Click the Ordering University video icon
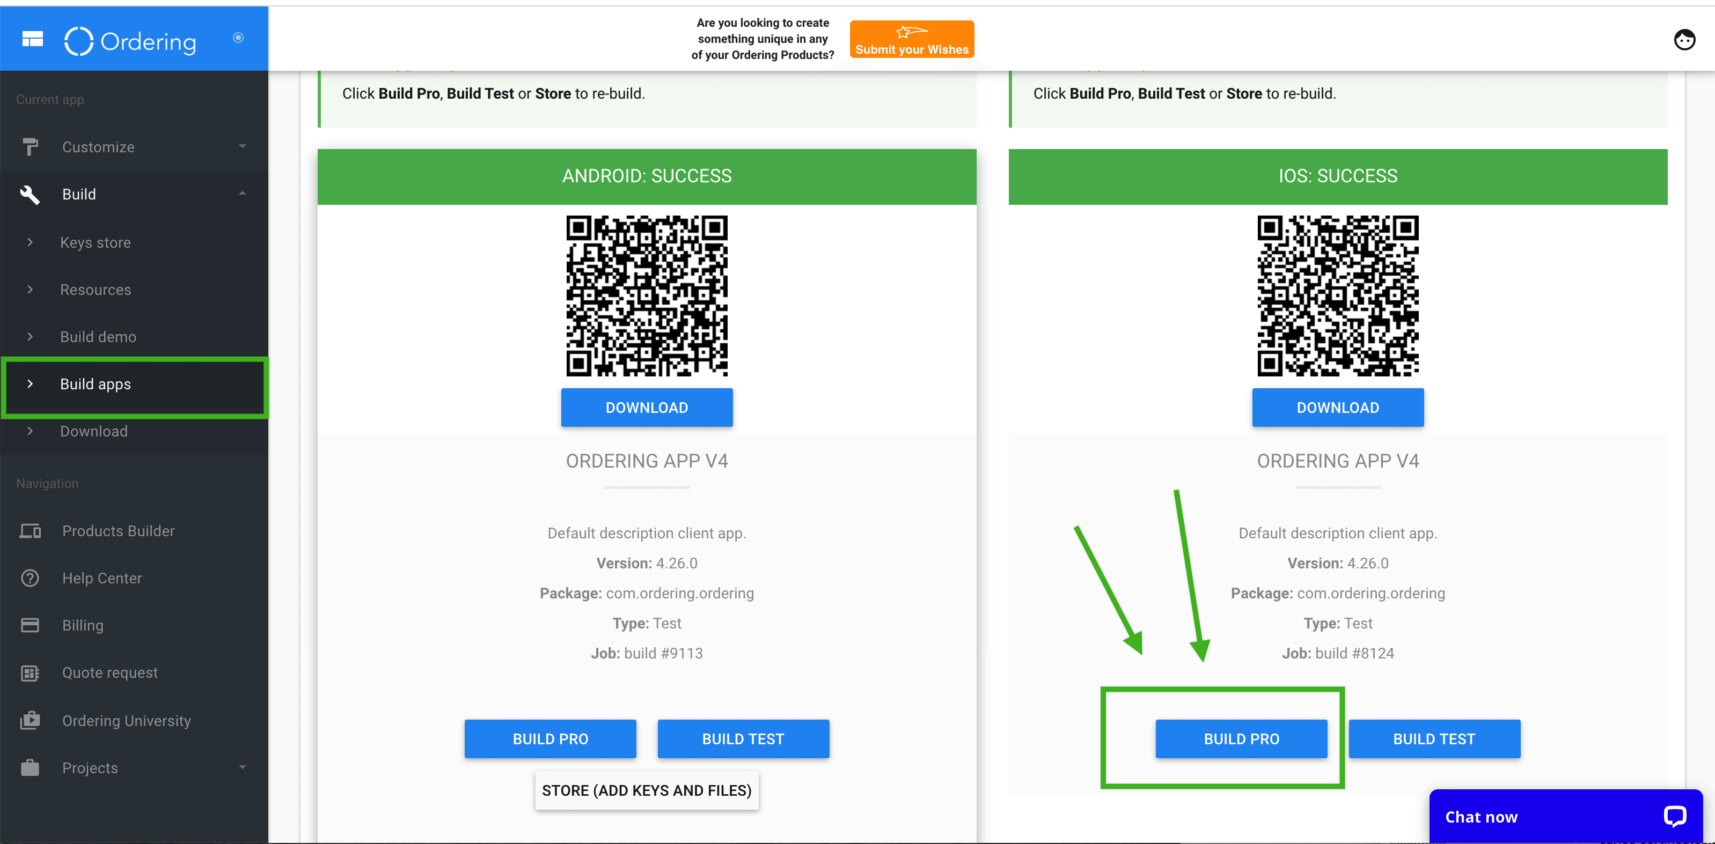The width and height of the screenshot is (1715, 844). click(x=30, y=720)
